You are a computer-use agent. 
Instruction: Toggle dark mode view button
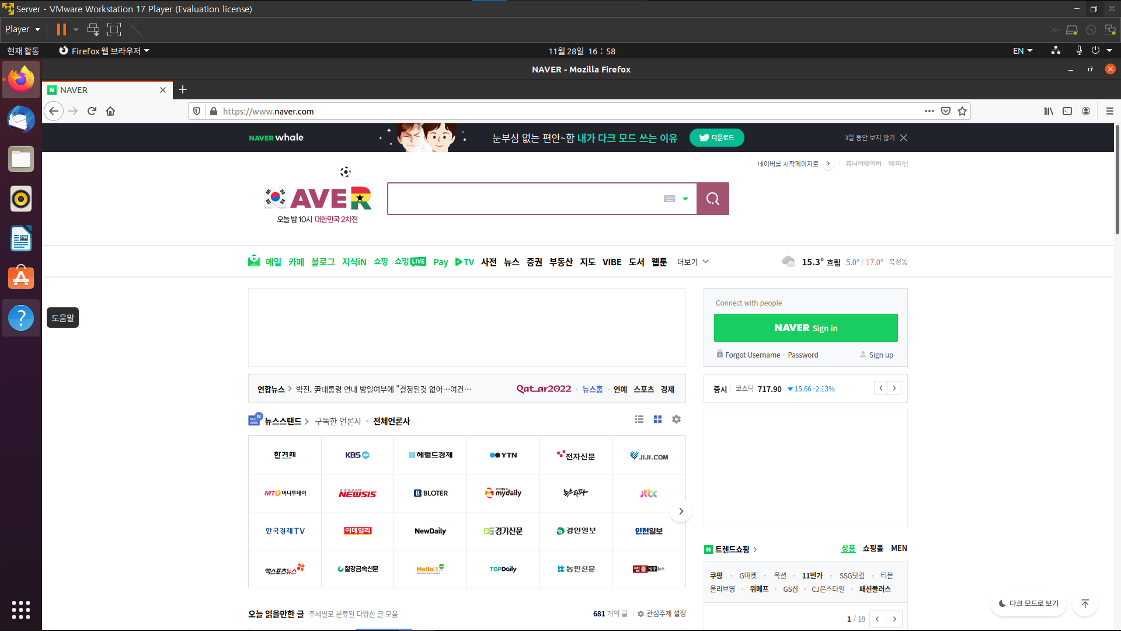tap(1029, 604)
